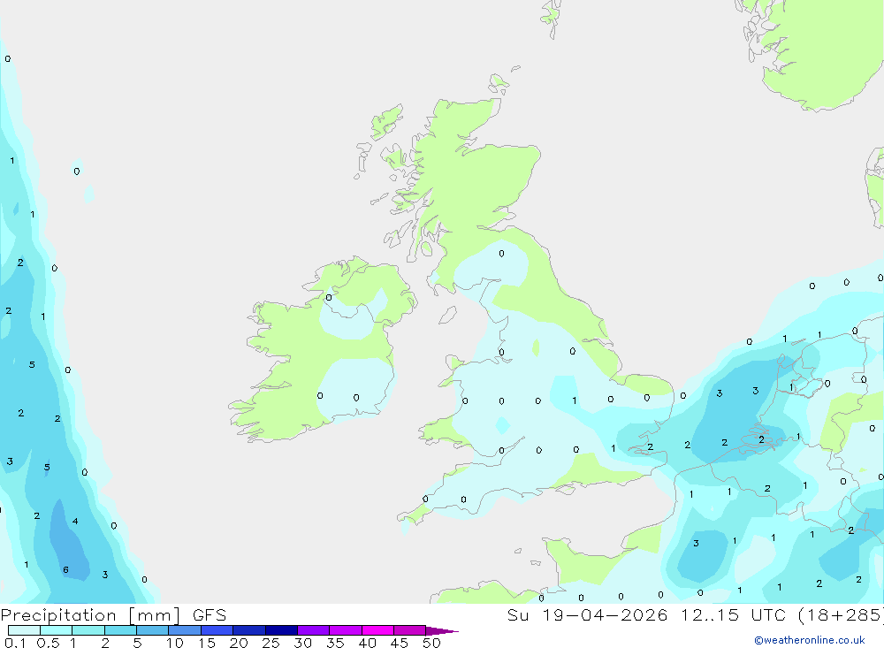
Task: Click the 10 to 15 mm legend swatch
Action: pos(185,630)
